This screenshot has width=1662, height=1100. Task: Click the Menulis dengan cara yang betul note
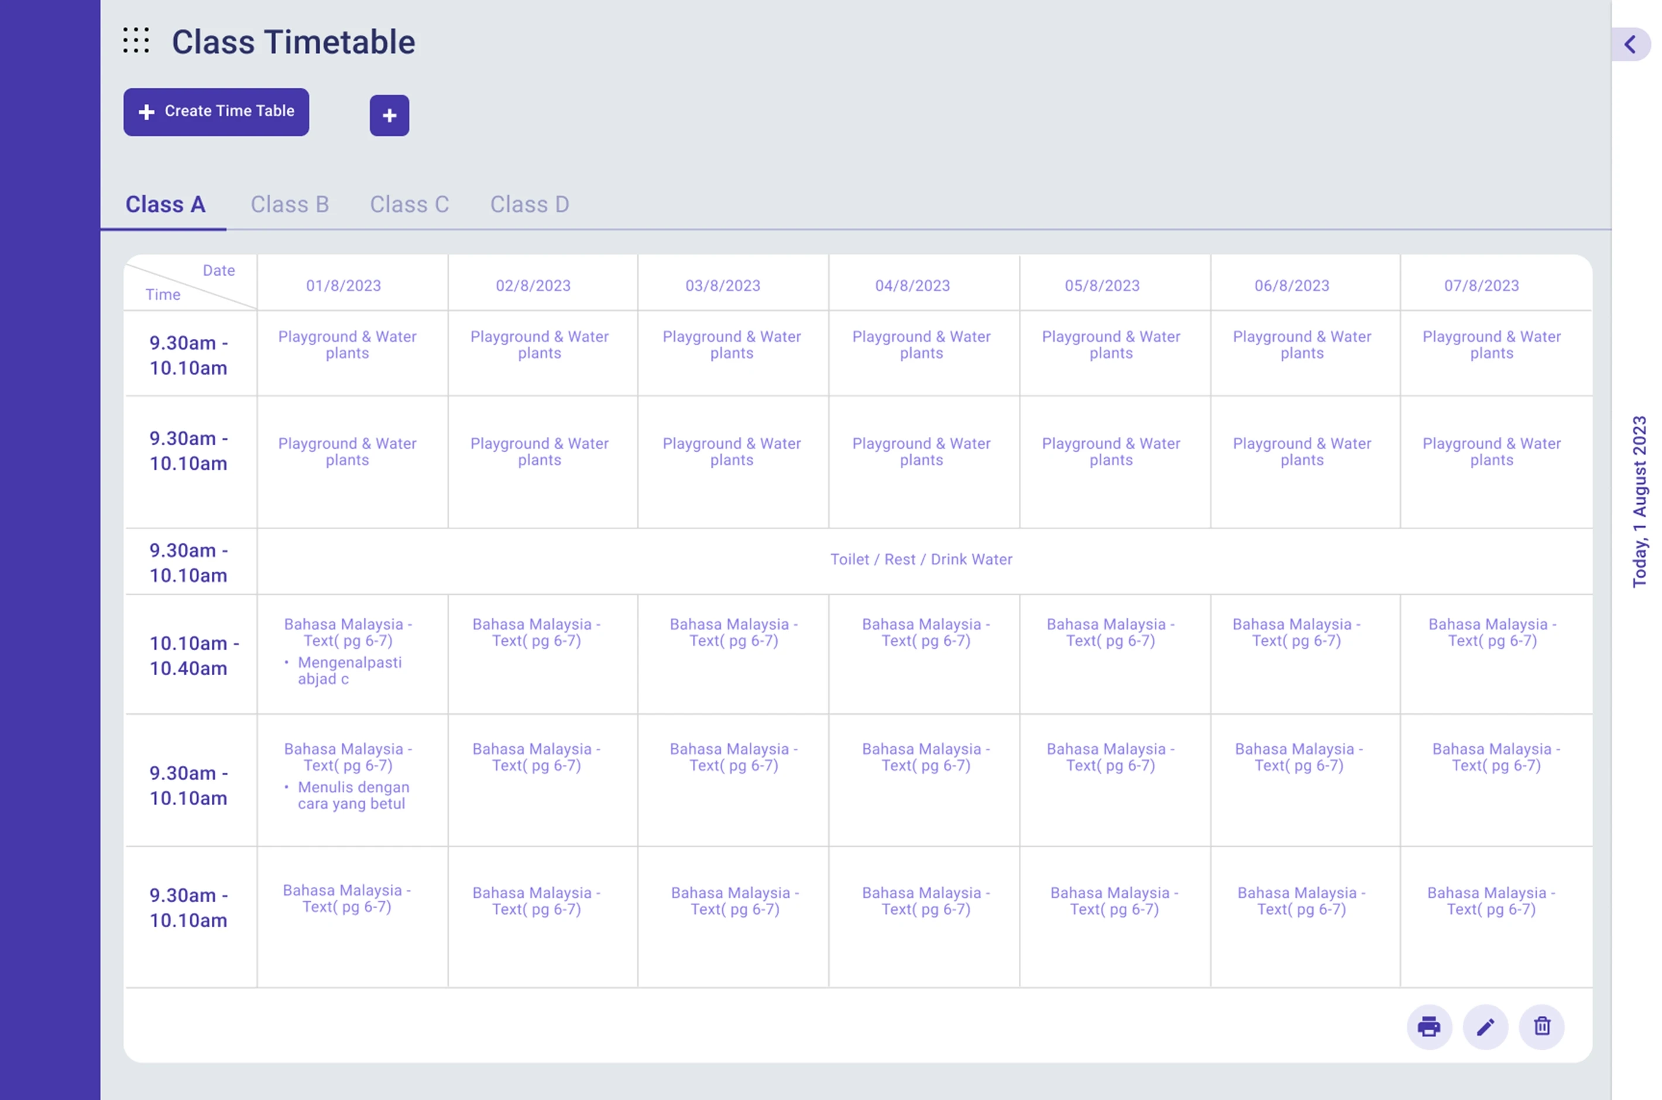[x=353, y=796]
